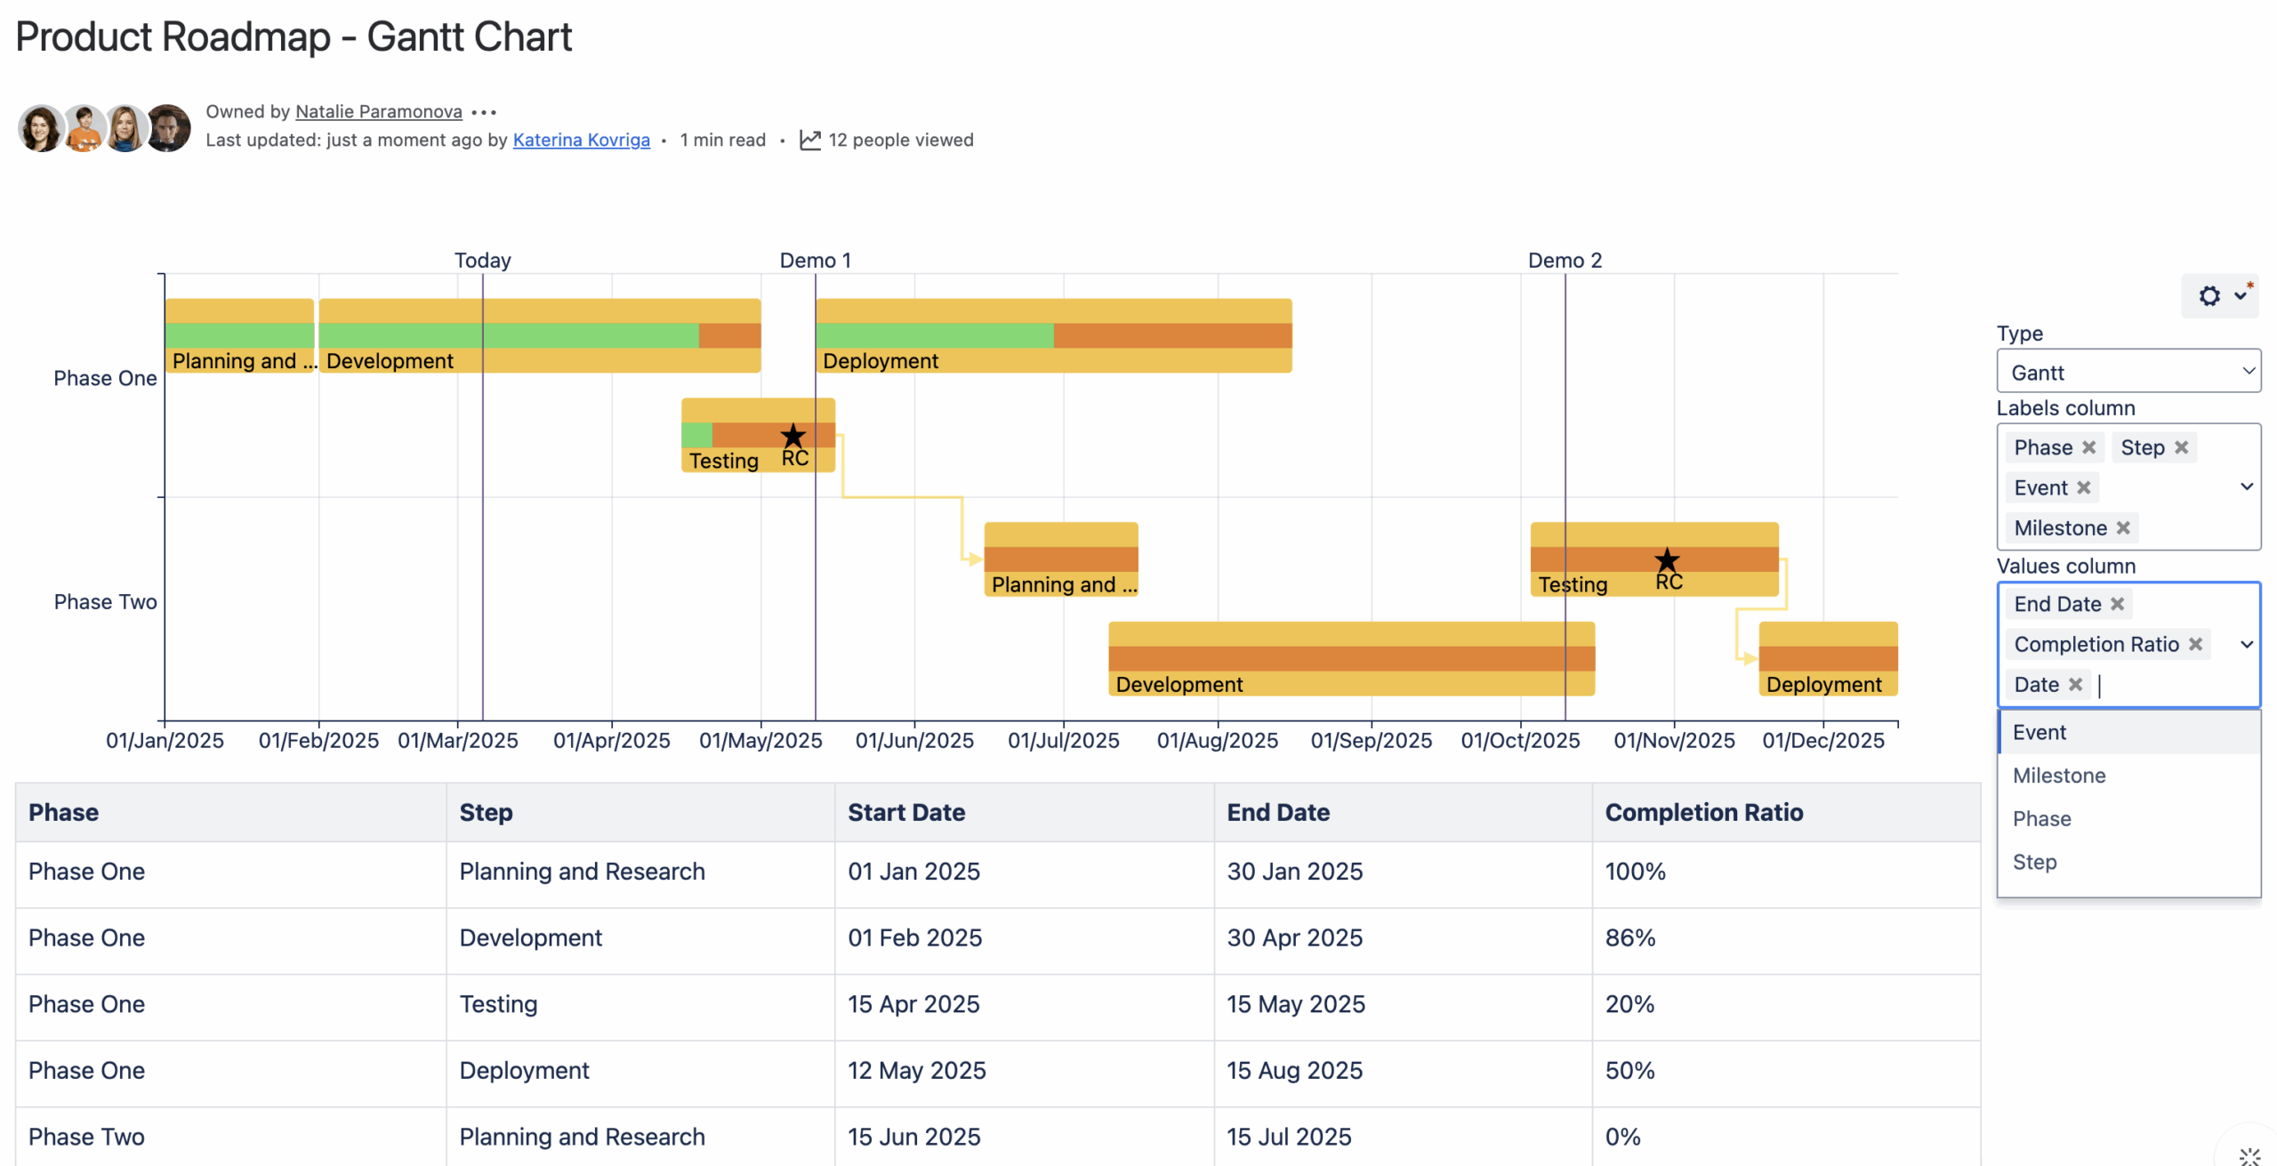2277x1166 pixels.
Task: Expand the Labels column dropdown chevron
Action: pyautogui.click(x=2248, y=487)
